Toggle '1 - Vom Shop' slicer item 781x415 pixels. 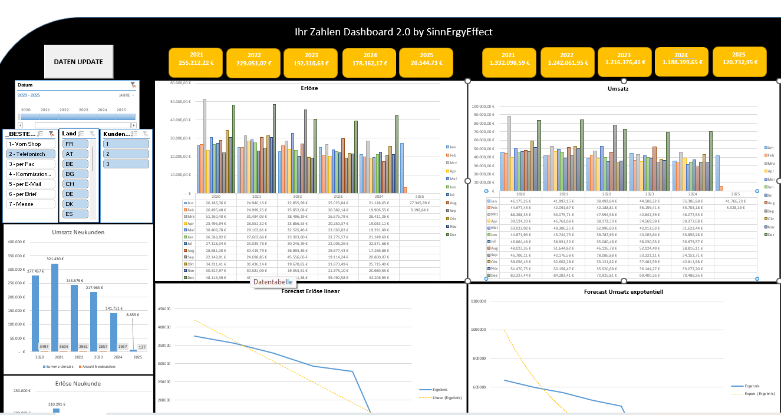point(31,144)
